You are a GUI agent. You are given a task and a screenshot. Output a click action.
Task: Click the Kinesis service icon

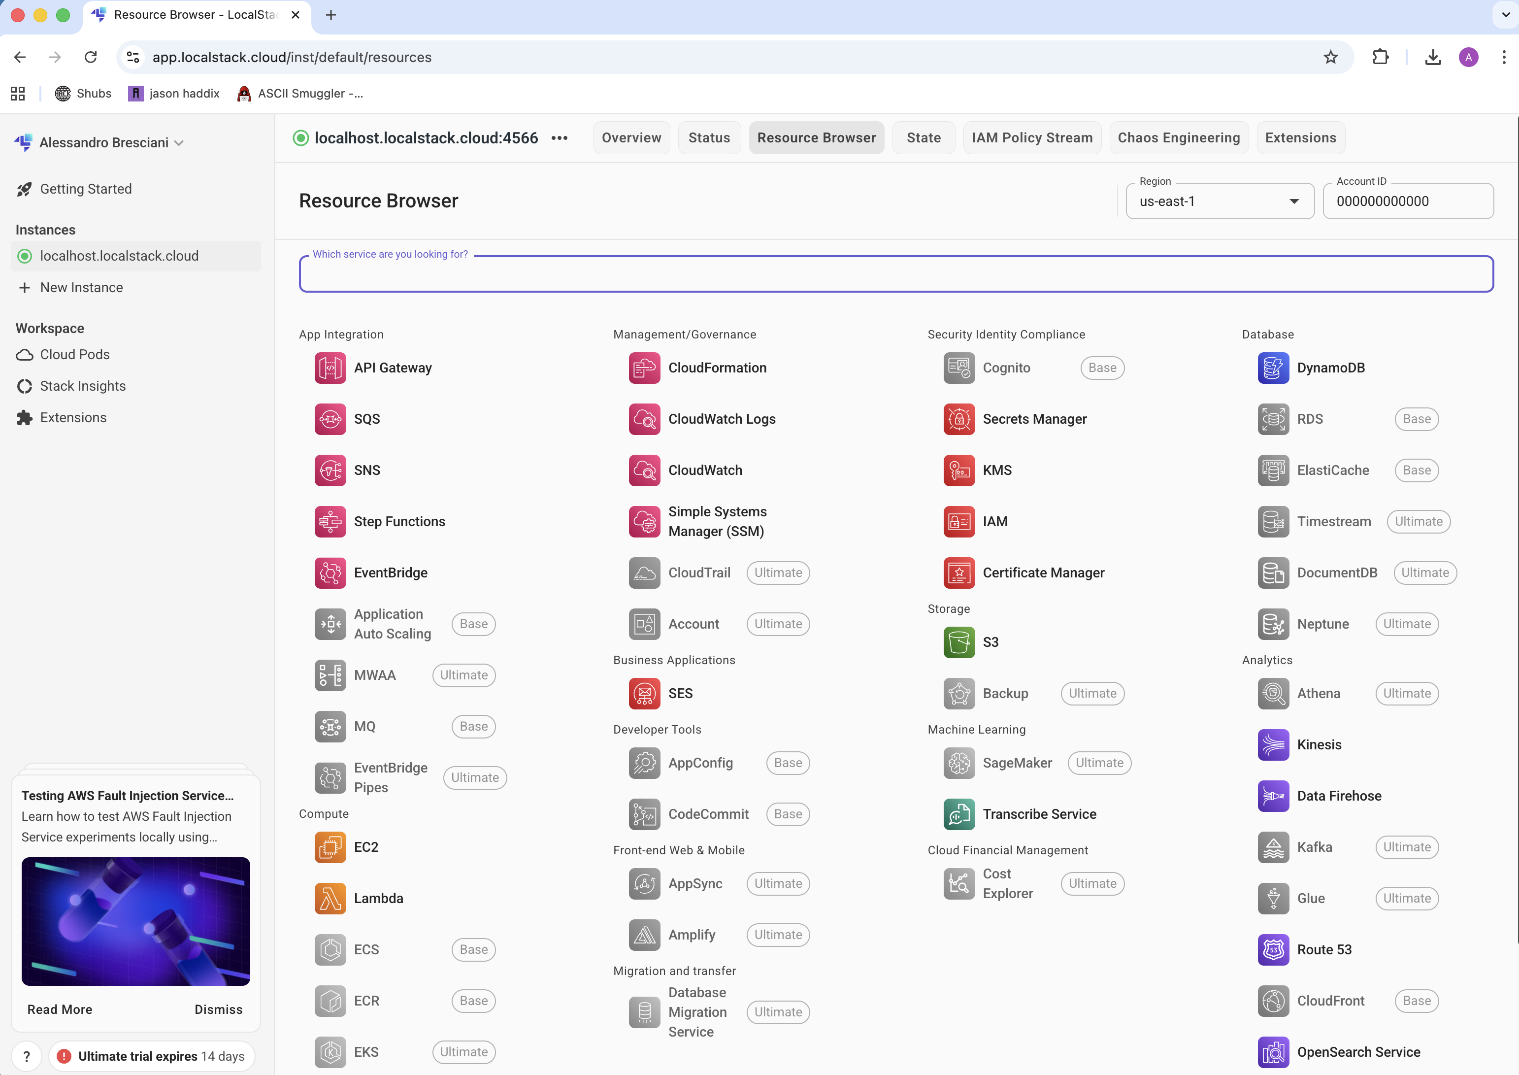coord(1272,745)
